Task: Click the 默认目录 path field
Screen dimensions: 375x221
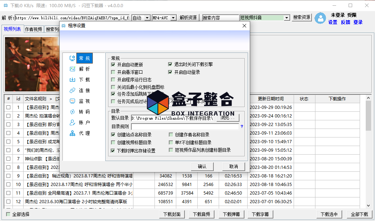Action: (172, 118)
